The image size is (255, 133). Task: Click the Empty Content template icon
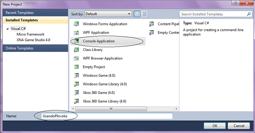(151, 33)
